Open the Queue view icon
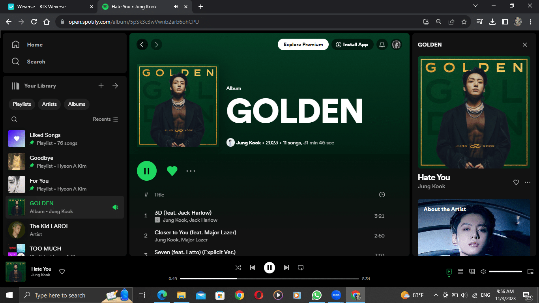 click(x=460, y=271)
